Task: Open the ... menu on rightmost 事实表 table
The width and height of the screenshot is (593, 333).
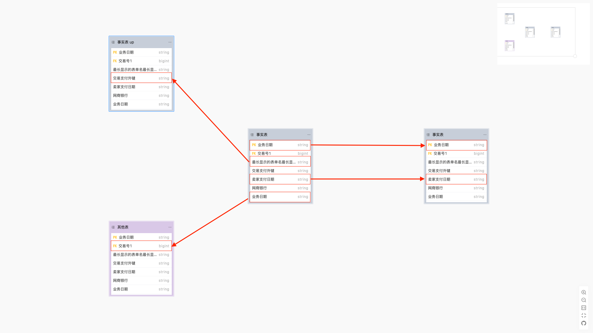Action: (x=485, y=134)
